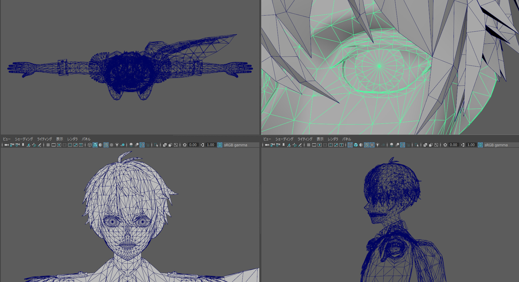This screenshot has width=519, height=282.
Task: Click Image Plane icon in front-view panel toolbar
Action: click(x=28, y=145)
